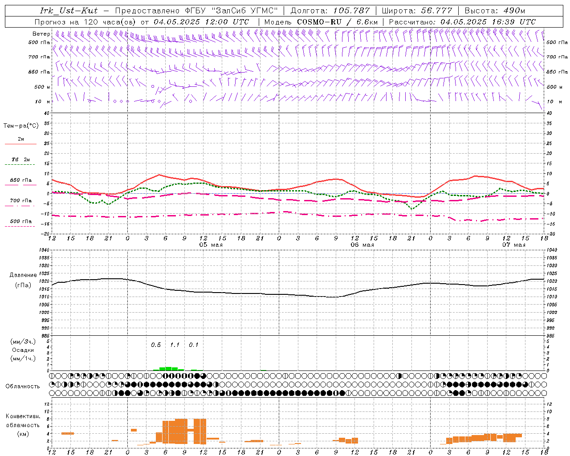Screen dimensions: 570x456
Task: Click the "Td 2м" dew point legend label
Action: (x=20, y=159)
